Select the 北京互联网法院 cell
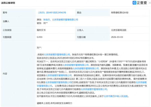The height and width of the screenshot is (107, 151). tap(129, 30)
